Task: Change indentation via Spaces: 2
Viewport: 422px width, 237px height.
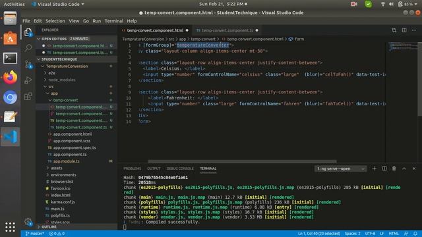Action: [353, 234]
